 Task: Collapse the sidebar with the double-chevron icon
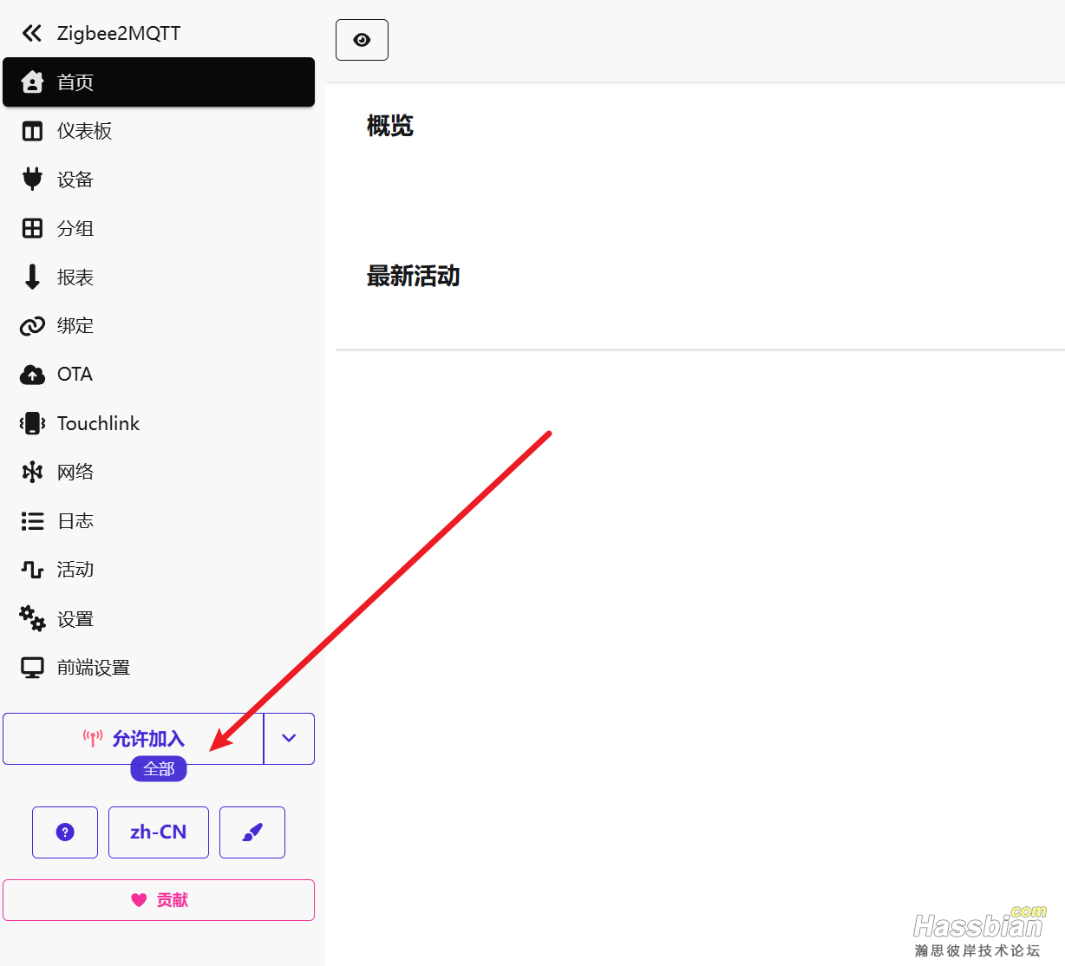32,33
